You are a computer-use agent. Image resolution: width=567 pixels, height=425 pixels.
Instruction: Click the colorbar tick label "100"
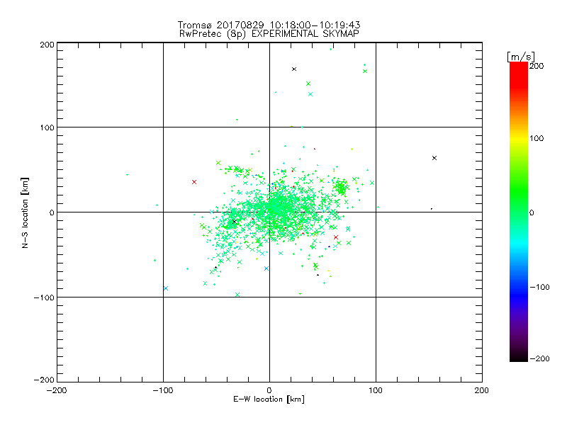pos(537,138)
